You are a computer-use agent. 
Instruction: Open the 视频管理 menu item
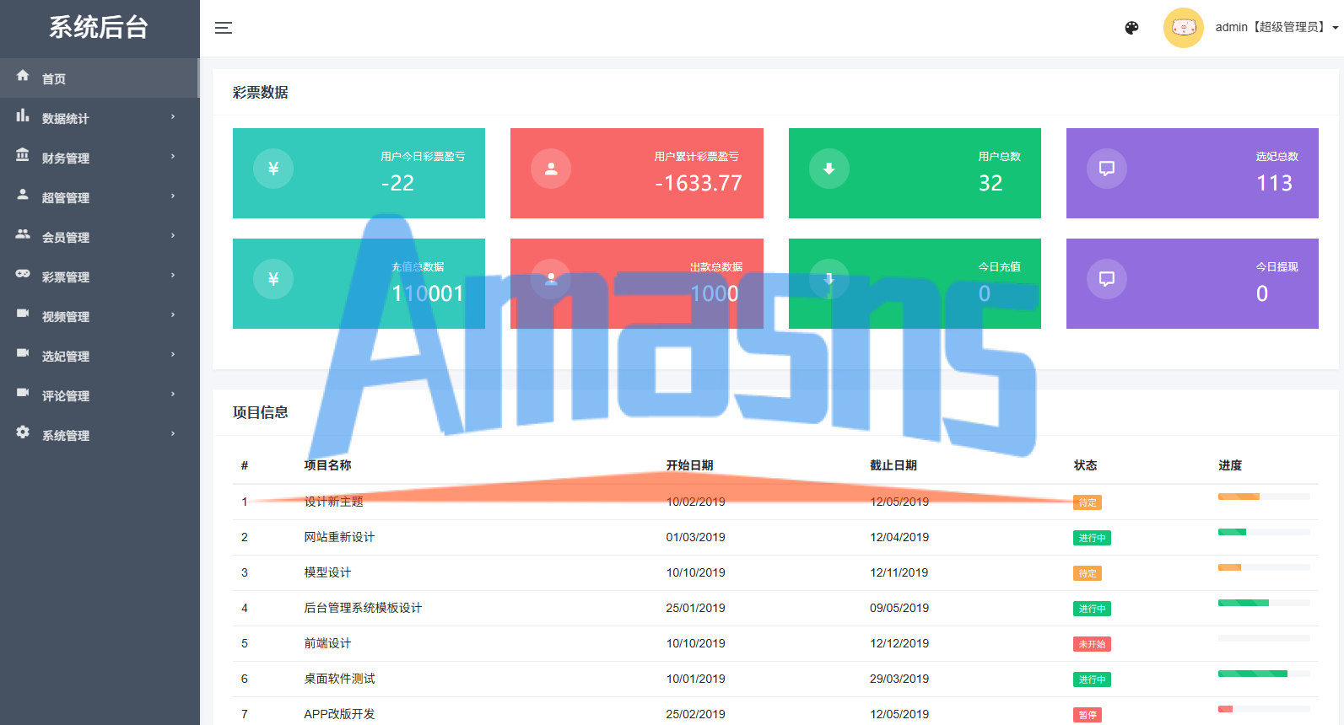pos(100,316)
